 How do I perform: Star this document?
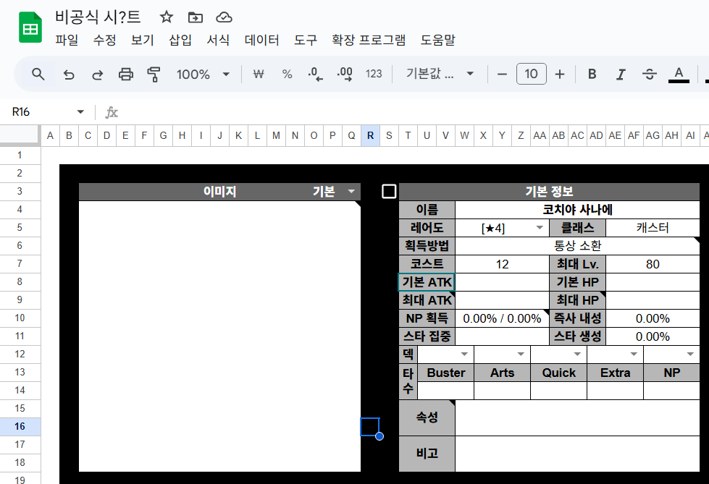[x=167, y=17]
